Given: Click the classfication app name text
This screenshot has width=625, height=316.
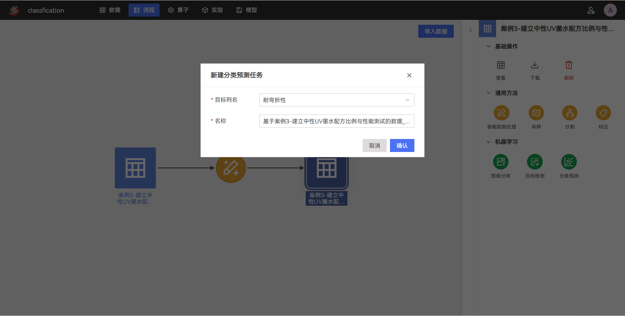Looking at the screenshot, I should pos(46,10).
